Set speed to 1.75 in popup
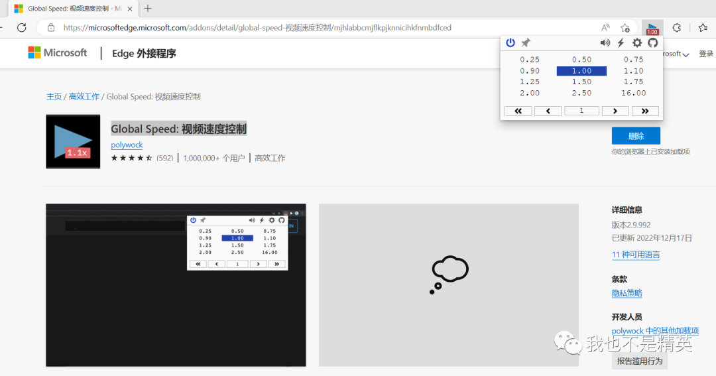716x376 pixels. [634, 82]
